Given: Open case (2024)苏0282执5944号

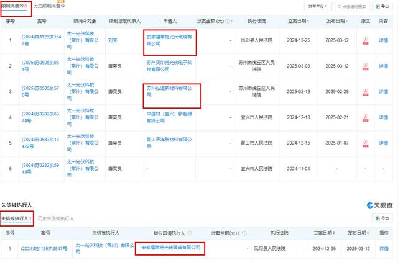Looking at the screenshot, I should coord(40,168).
